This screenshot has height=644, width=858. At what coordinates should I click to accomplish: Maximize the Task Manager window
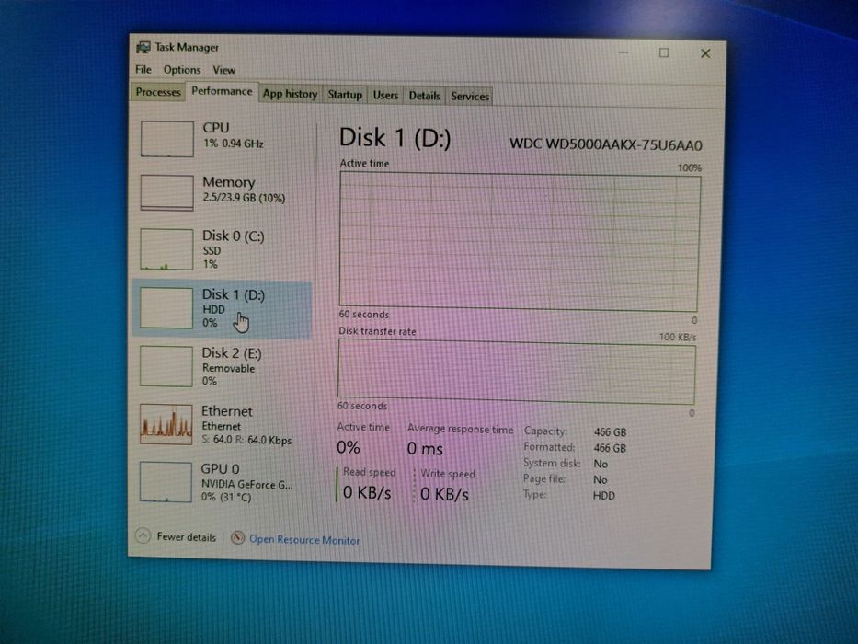664,52
